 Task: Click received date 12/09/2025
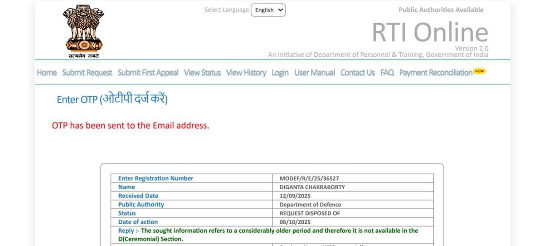(x=295, y=196)
